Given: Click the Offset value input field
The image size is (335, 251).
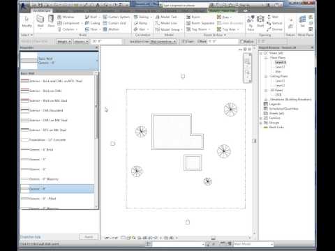Looking at the screenshot, I should pos(222,41).
